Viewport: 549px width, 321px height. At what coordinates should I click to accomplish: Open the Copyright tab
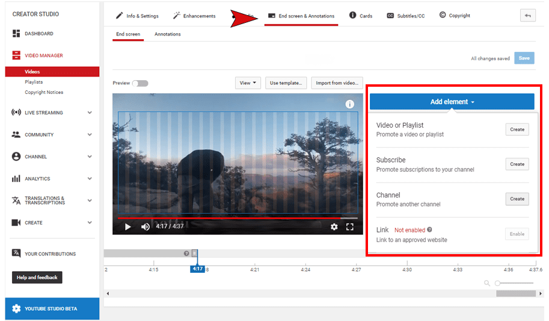point(455,16)
